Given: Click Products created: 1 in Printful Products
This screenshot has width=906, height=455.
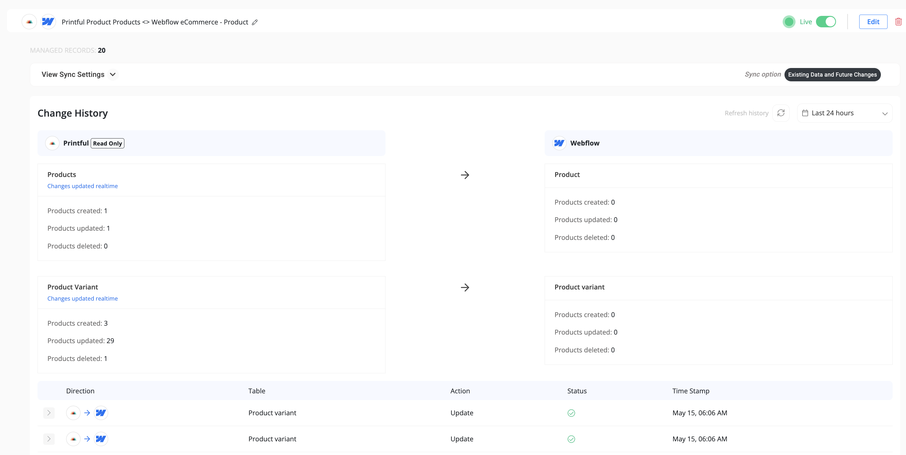Looking at the screenshot, I should point(77,211).
